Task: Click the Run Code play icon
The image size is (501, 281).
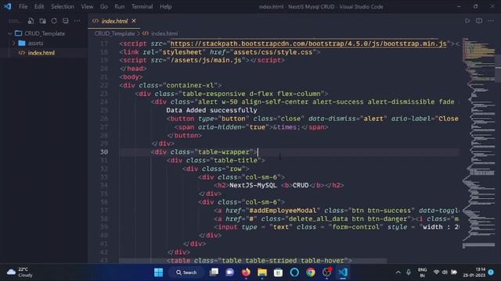Action: (467, 21)
